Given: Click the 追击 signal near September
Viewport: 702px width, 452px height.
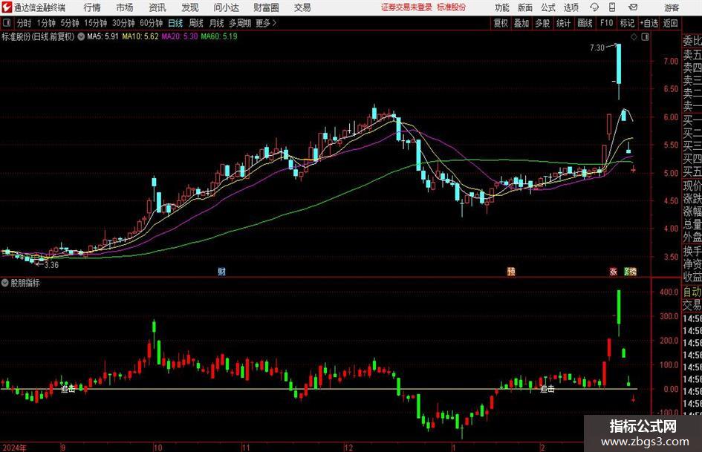Looking at the screenshot, I should 68,390.
